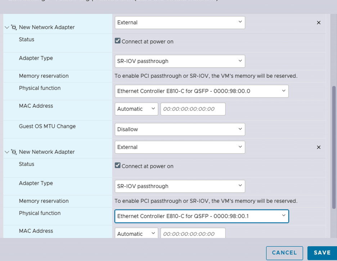Viewport: 337px width, 261px height.
Task: Open Physical function dropdown showing 0000:98:00.0
Action: (202, 91)
